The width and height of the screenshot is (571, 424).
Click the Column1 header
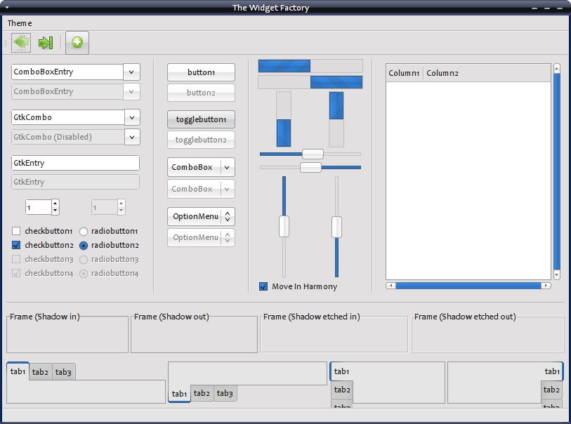tap(404, 73)
